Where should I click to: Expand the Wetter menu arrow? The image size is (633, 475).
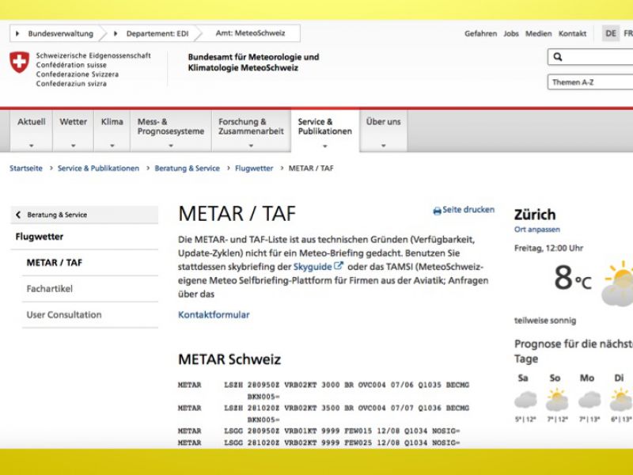click(x=73, y=146)
